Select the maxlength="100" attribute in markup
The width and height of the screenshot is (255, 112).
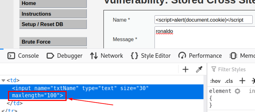click(37, 96)
